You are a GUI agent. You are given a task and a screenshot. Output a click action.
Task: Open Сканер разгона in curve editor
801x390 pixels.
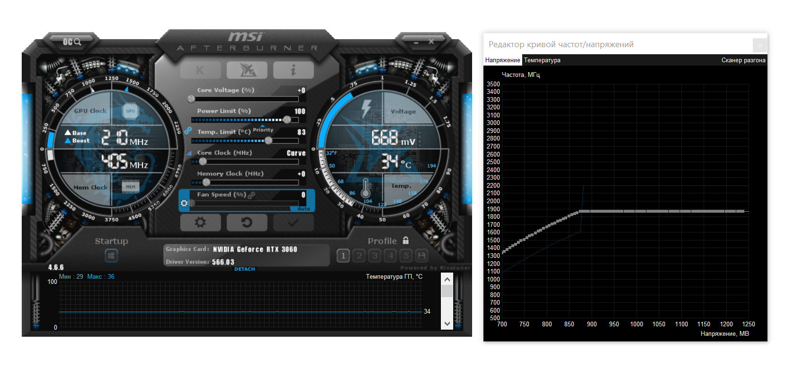coord(743,60)
